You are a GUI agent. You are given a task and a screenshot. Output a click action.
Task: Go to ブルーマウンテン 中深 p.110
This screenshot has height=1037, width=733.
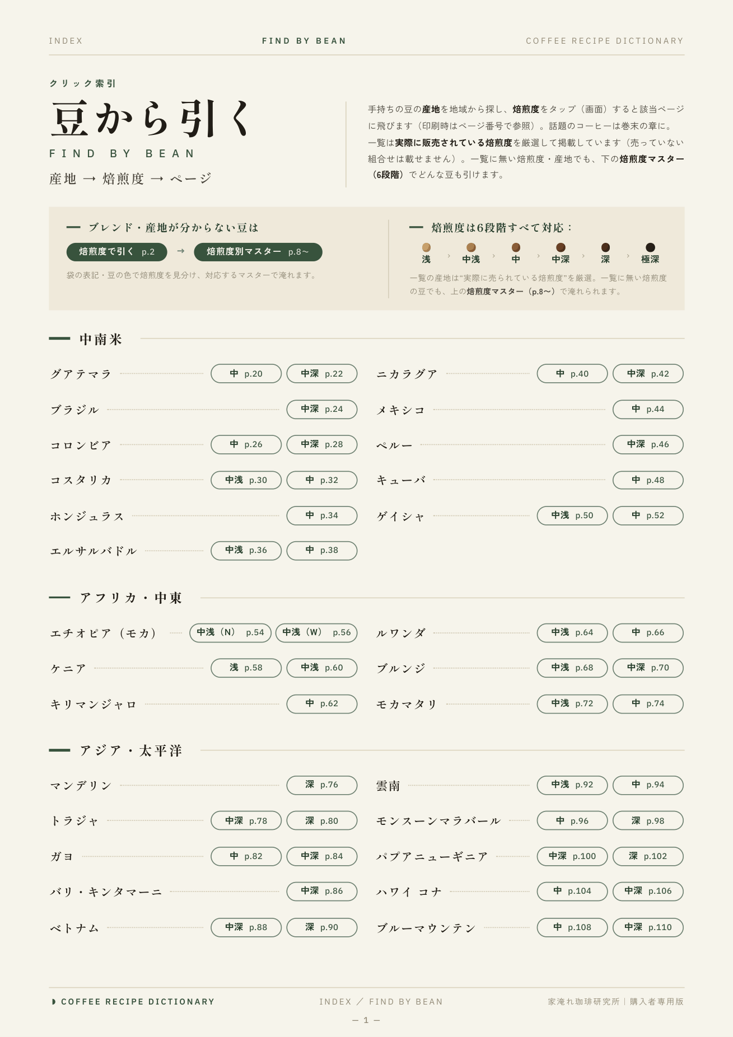point(648,927)
